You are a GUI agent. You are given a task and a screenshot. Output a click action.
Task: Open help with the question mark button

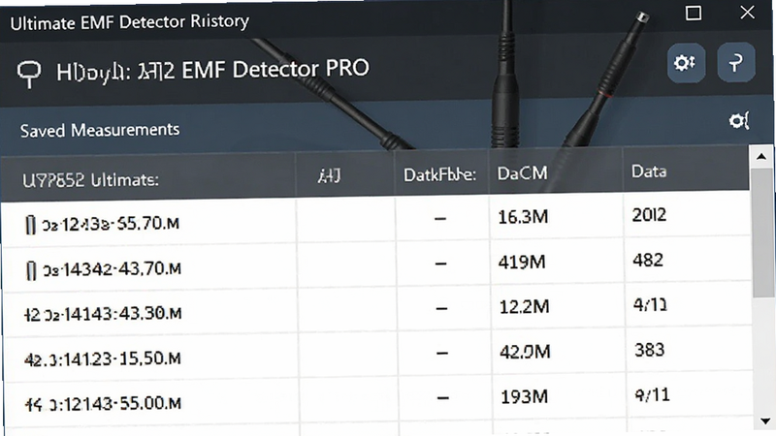tap(736, 62)
